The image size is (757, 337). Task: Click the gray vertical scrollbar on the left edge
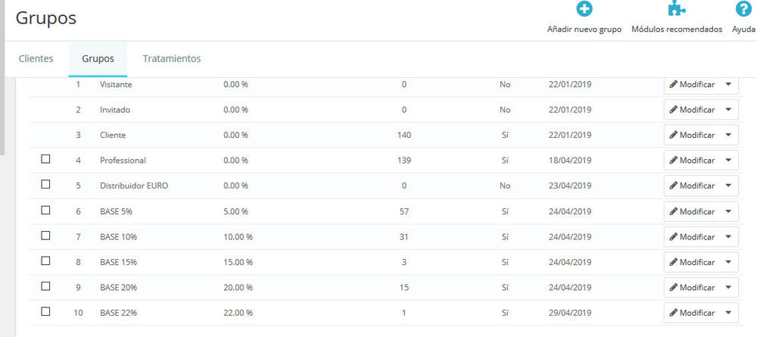(x=2, y=77)
